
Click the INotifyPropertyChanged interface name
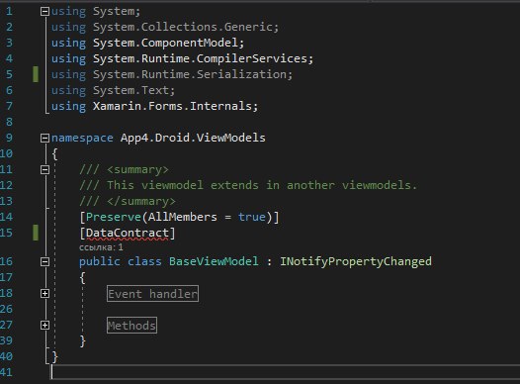coord(356,261)
